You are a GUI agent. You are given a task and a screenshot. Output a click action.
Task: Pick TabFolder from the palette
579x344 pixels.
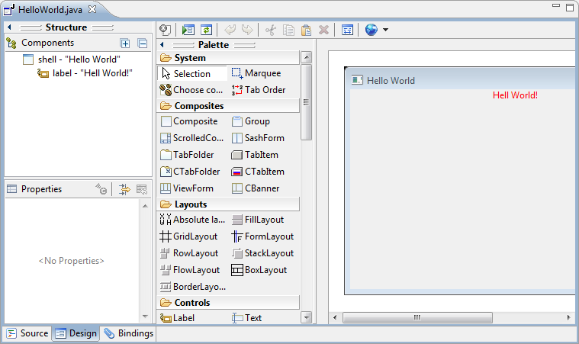point(187,155)
